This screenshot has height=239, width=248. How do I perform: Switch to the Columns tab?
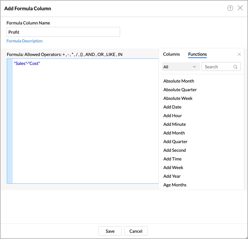point(171,54)
